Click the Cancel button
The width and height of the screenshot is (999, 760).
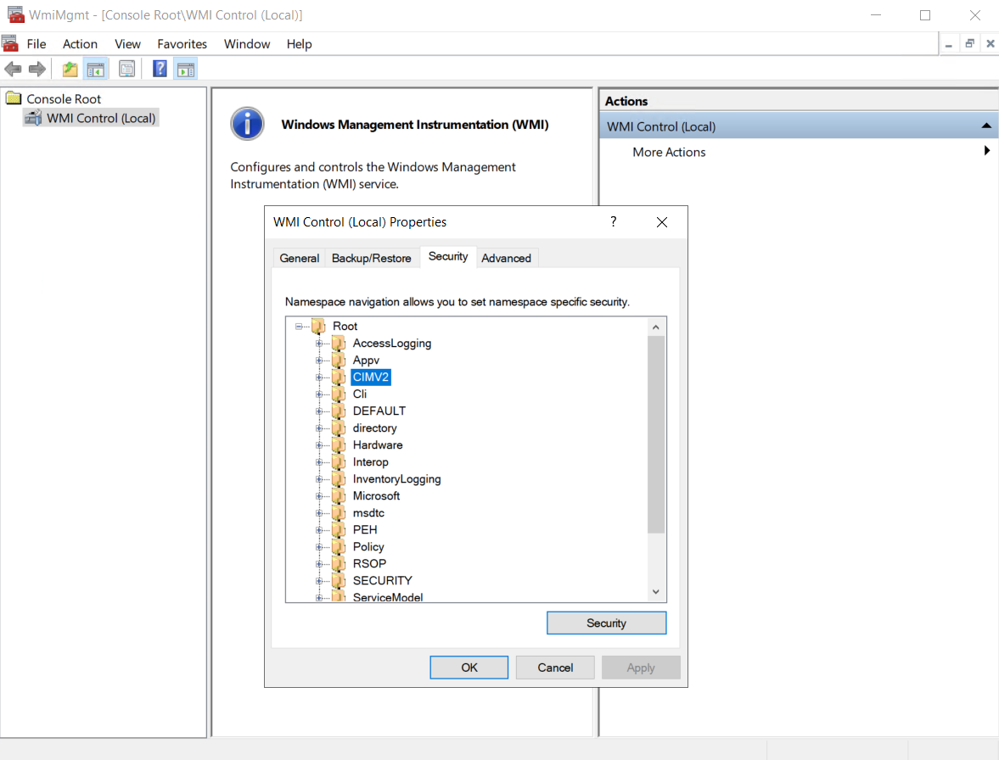click(555, 667)
